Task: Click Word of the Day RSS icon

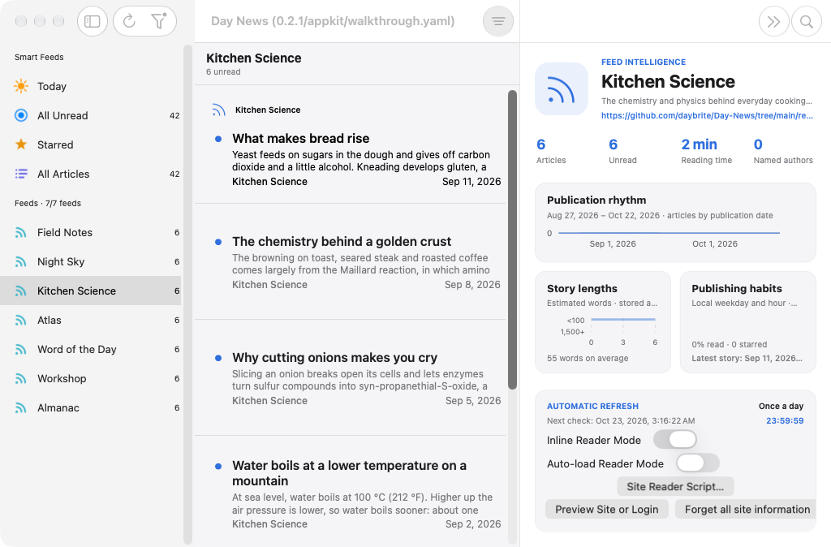Action: point(20,349)
